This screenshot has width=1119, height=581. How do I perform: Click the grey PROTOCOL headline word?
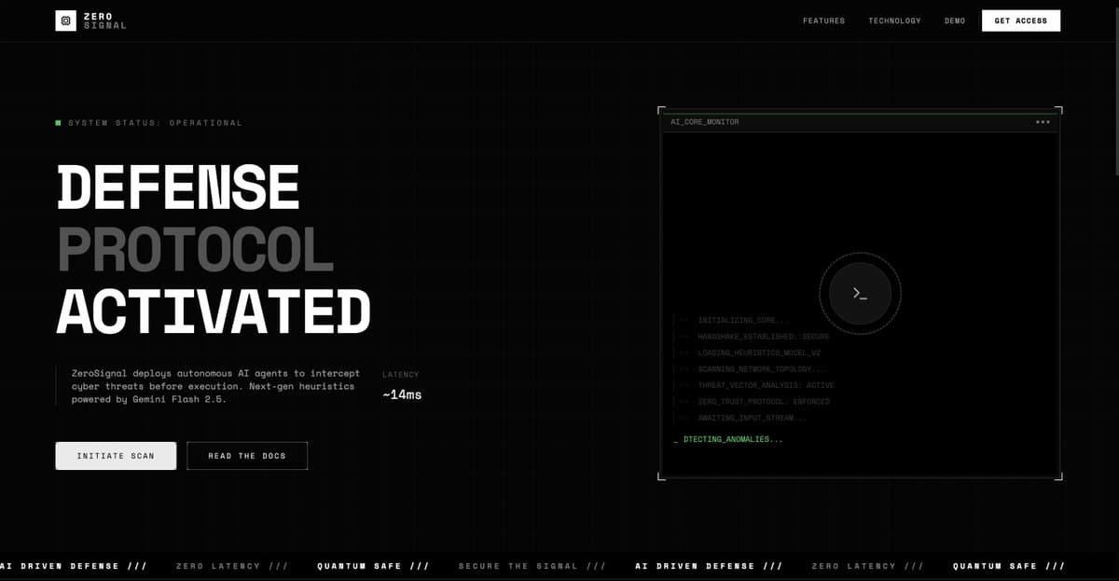tap(195, 250)
